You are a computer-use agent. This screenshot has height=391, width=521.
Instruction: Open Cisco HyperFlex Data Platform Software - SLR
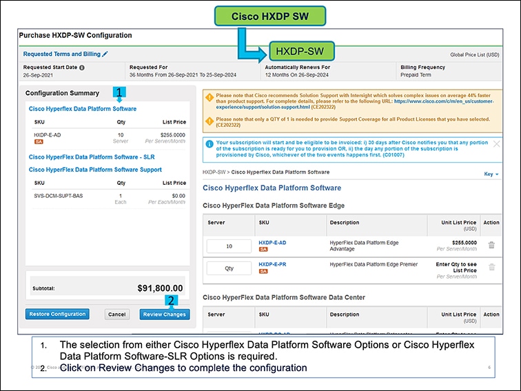point(92,157)
